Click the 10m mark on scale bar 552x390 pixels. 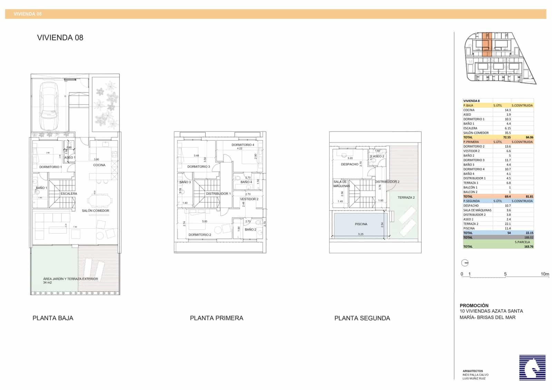pyautogui.click(x=545, y=274)
